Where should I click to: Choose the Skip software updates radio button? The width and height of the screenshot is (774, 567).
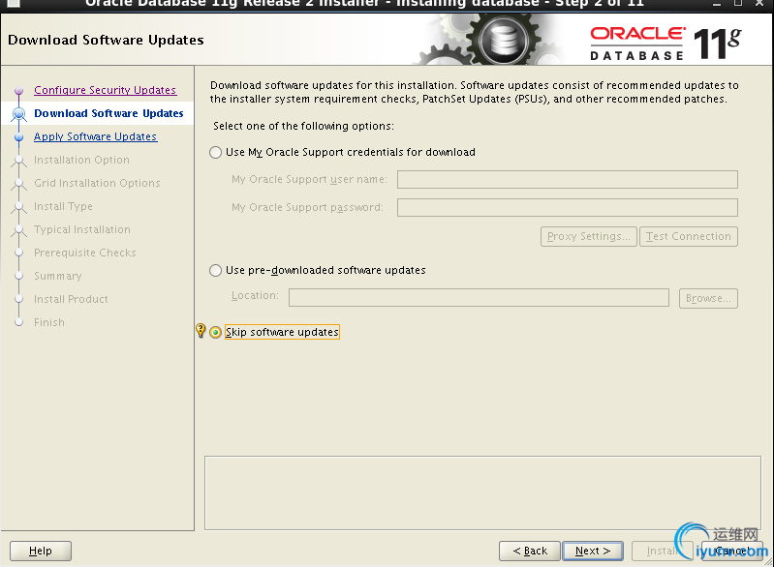[x=215, y=332]
